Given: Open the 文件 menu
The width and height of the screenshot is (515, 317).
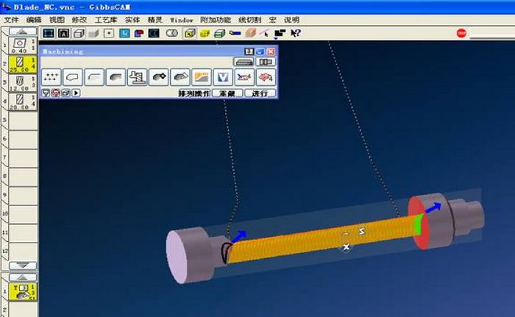Looking at the screenshot, I should (x=11, y=20).
